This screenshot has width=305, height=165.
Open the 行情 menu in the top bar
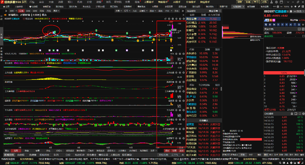click(32, 2)
